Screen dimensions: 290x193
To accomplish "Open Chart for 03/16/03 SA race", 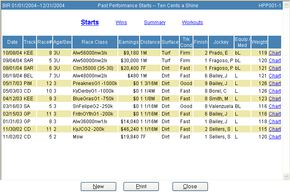I will click(x=275, y=106).
